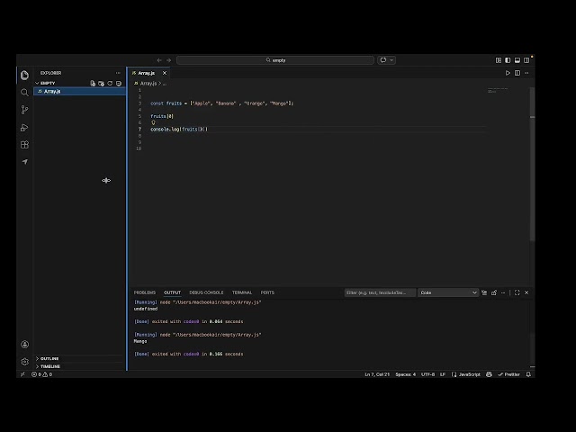This screenshot has height=432, width=576.
Task: Expand the Outline section
Action: pyautogui.click(x=49, y=358)
